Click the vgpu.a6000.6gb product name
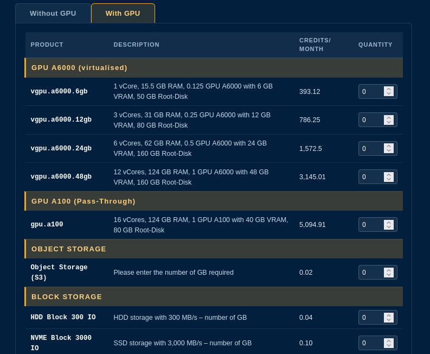430x354 pixels. [59, 91]
